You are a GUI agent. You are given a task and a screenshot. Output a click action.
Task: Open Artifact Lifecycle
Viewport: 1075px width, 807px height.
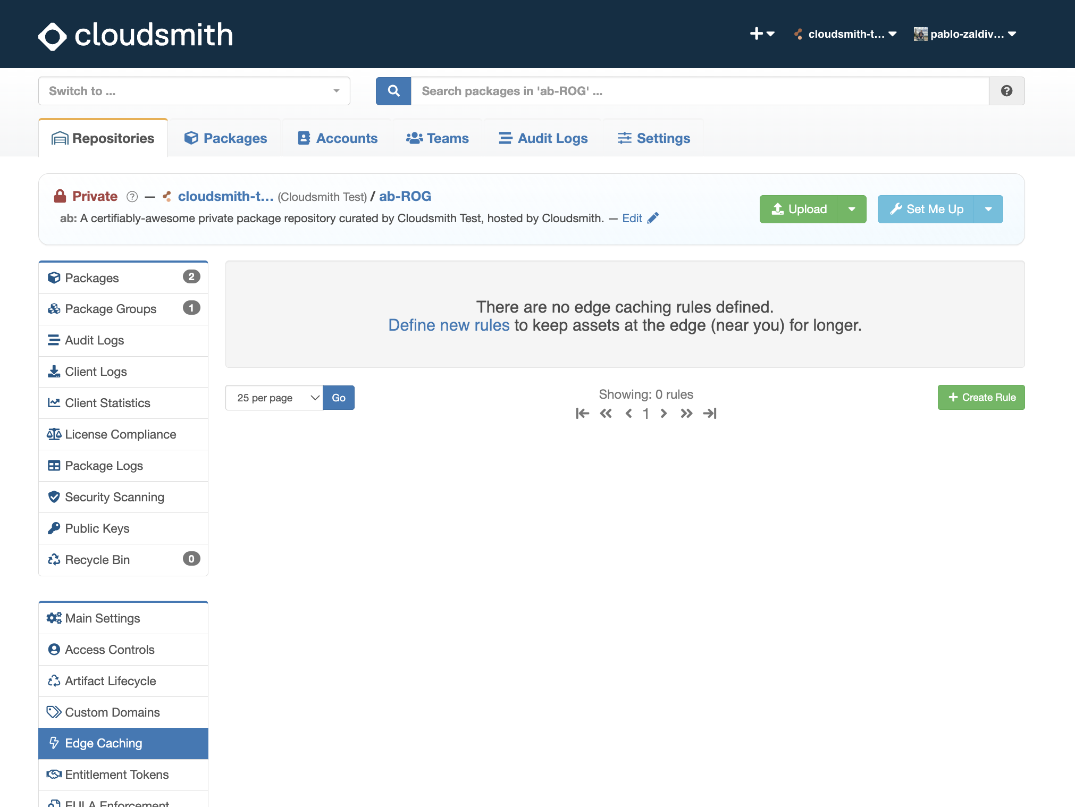pyautogui.click(x=123, y=681)
